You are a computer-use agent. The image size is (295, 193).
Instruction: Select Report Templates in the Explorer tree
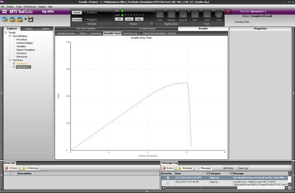[25, 50]
